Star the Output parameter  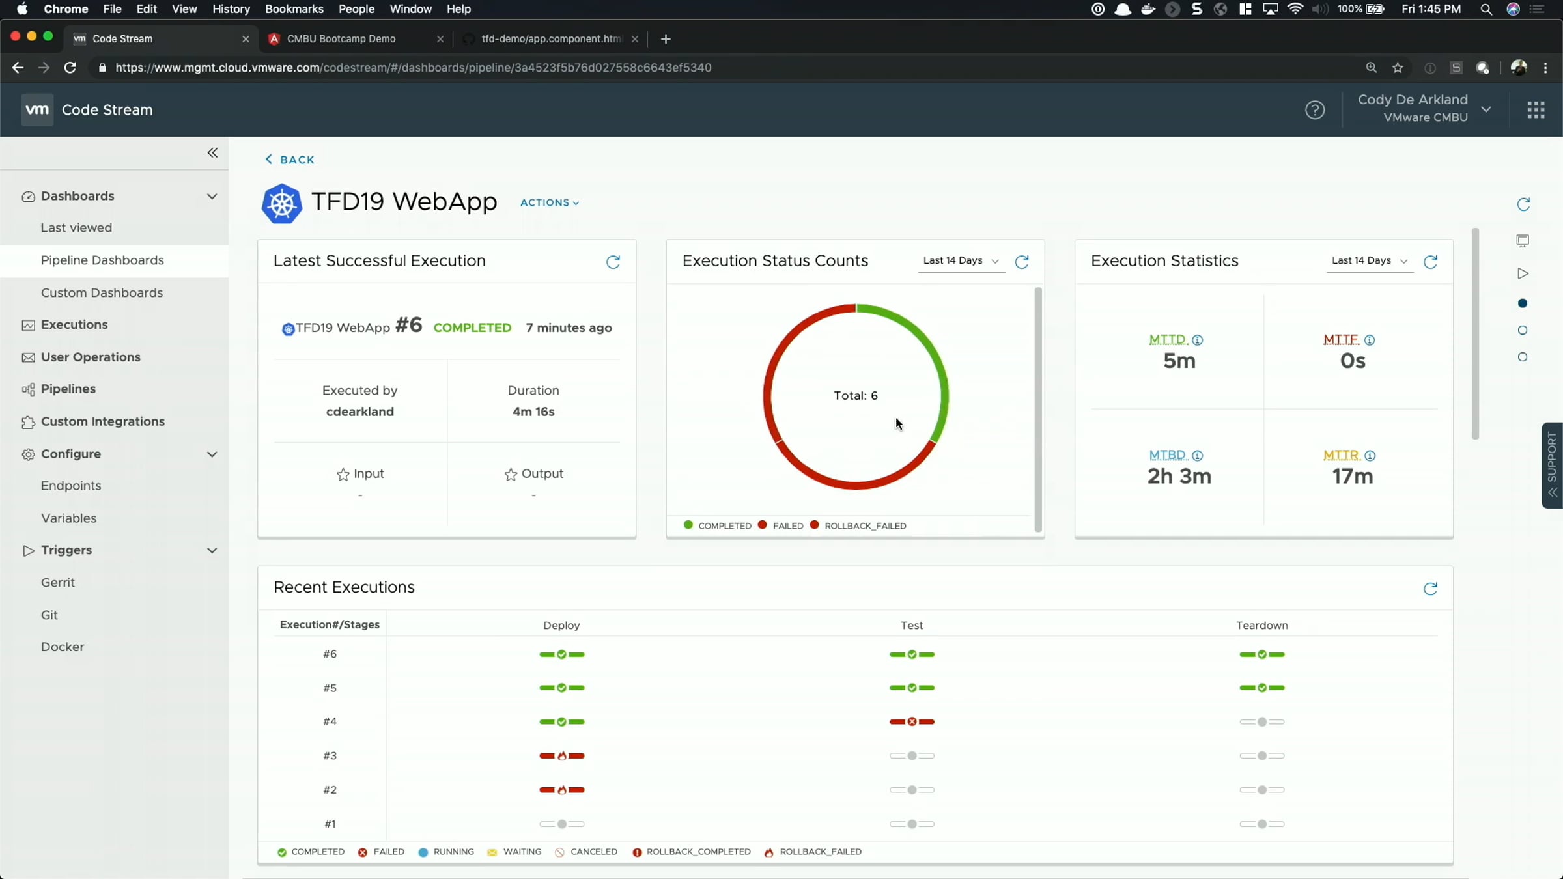511,475
